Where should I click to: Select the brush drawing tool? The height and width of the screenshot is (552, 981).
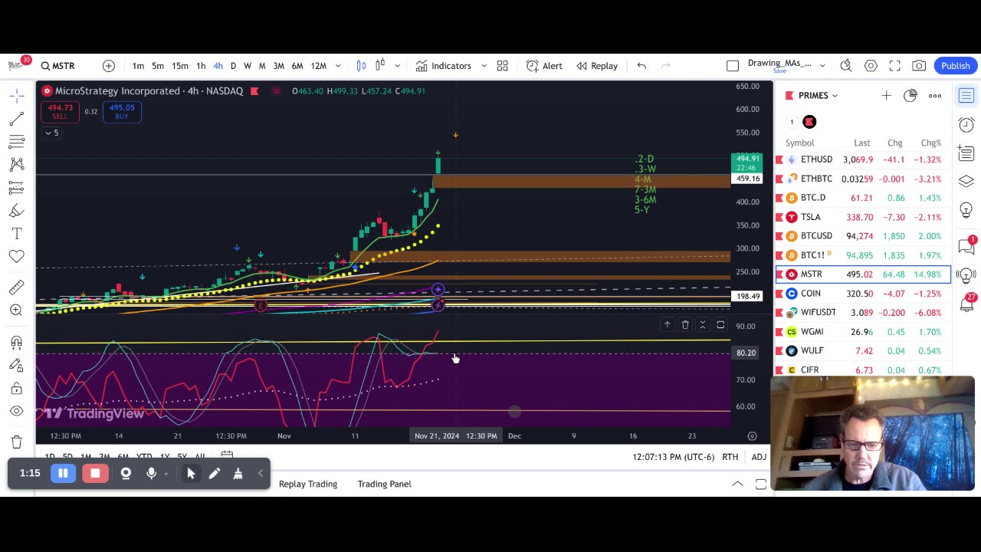coord(16,211)
